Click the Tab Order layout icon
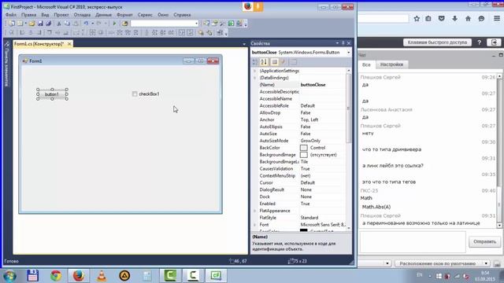This screenshot has width=504, height=283. pos(220,33)
